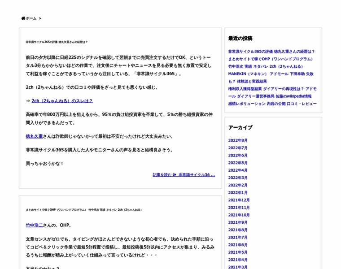Viewport: 341px width, 269px height.
Task: Select the 2022年8月 archive
Action: [238, 140]
